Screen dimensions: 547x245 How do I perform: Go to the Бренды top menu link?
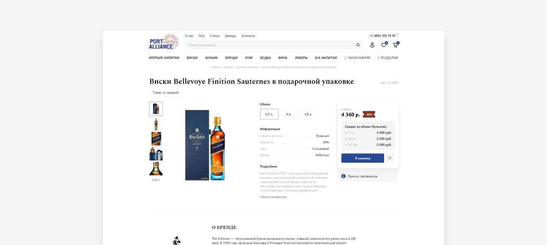[231, 36]
